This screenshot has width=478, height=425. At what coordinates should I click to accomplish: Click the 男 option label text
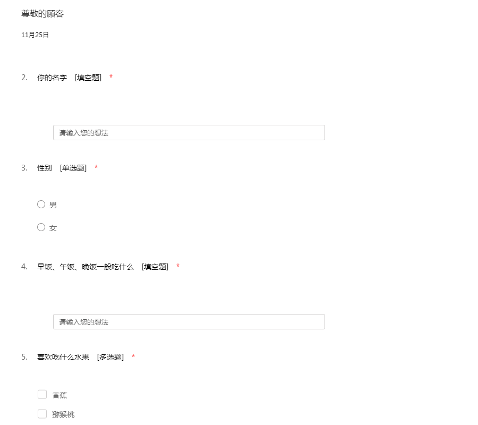point(53,205)
